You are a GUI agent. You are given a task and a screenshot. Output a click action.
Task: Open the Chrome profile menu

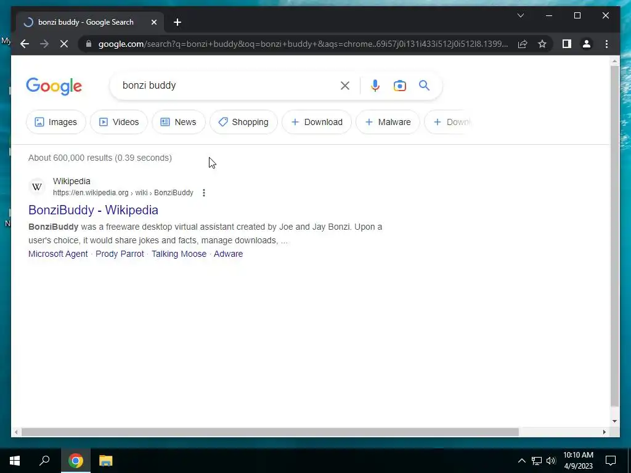587,44
